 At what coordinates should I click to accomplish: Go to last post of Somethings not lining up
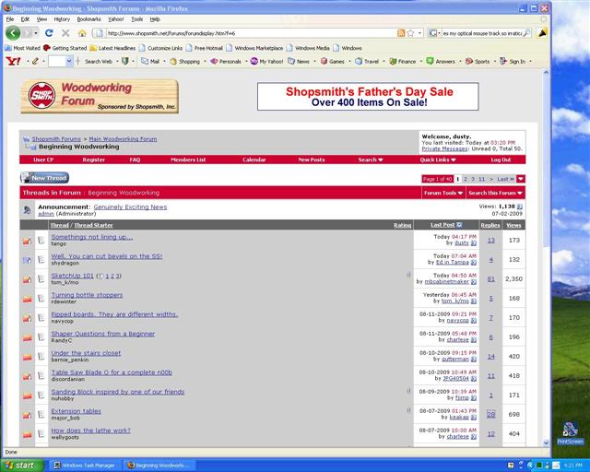pos(474,243)
